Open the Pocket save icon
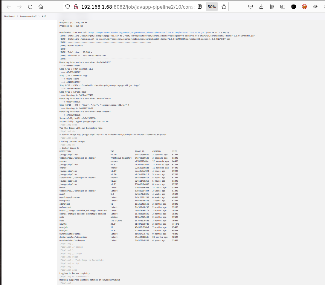Image resolution: width=325 pixels, height=285 pixels. (x=251, y=7)
